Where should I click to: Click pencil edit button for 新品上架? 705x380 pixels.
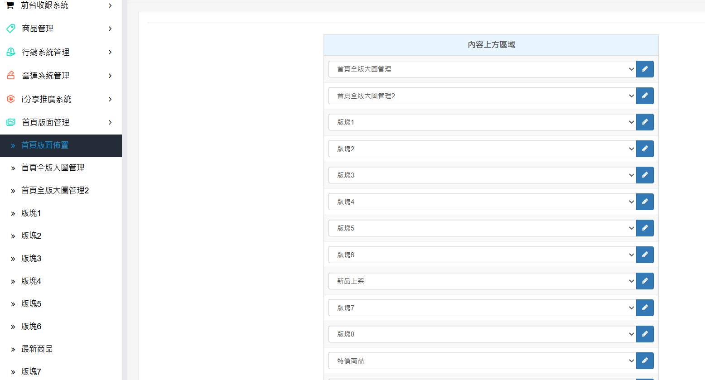tap(645, 281)
